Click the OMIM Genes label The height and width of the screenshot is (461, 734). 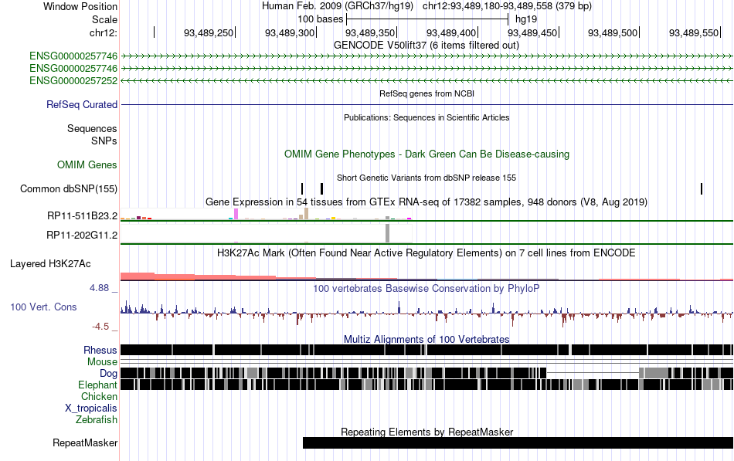(87, 164)
